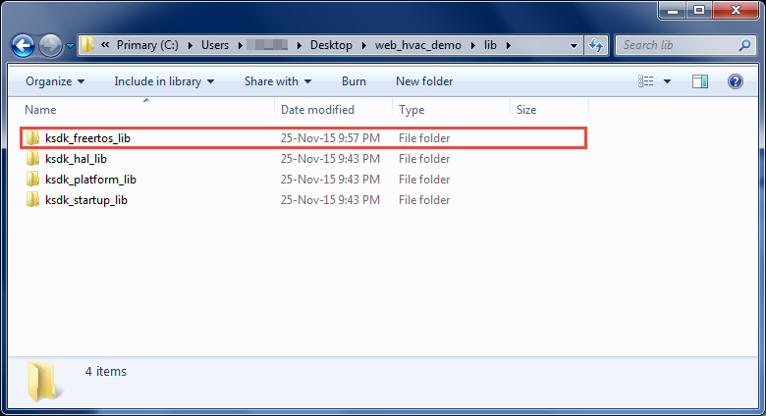Navigate to Desktop in breadcrumb
Viewport: 766px width, 416px height.
(x=331, y=45)
